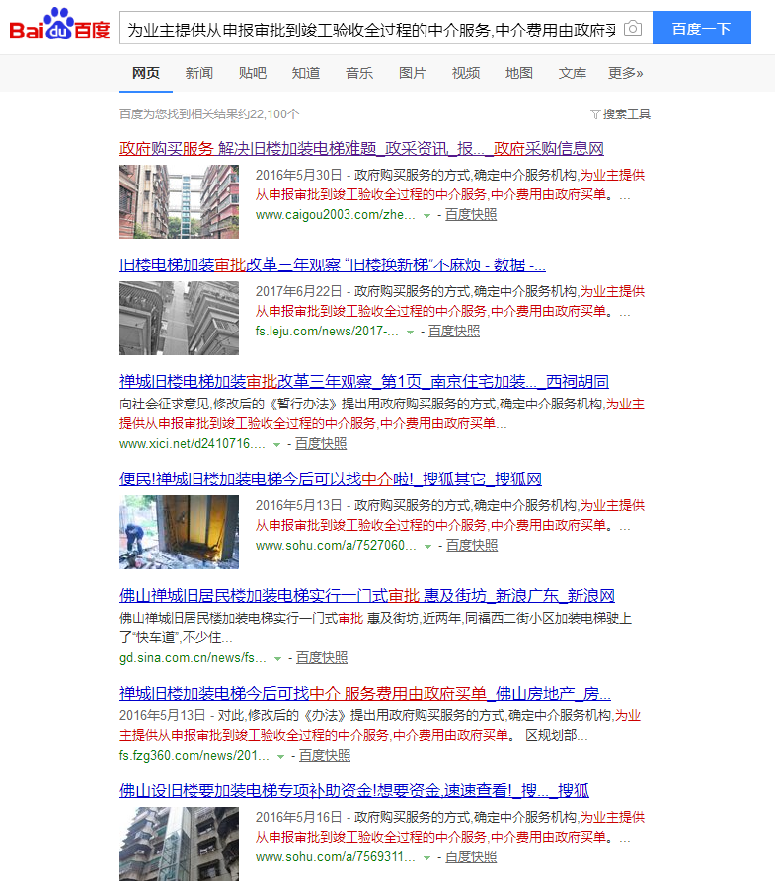
Task: Open the 搜索工具 filter icon
Action: coord(595,114)
